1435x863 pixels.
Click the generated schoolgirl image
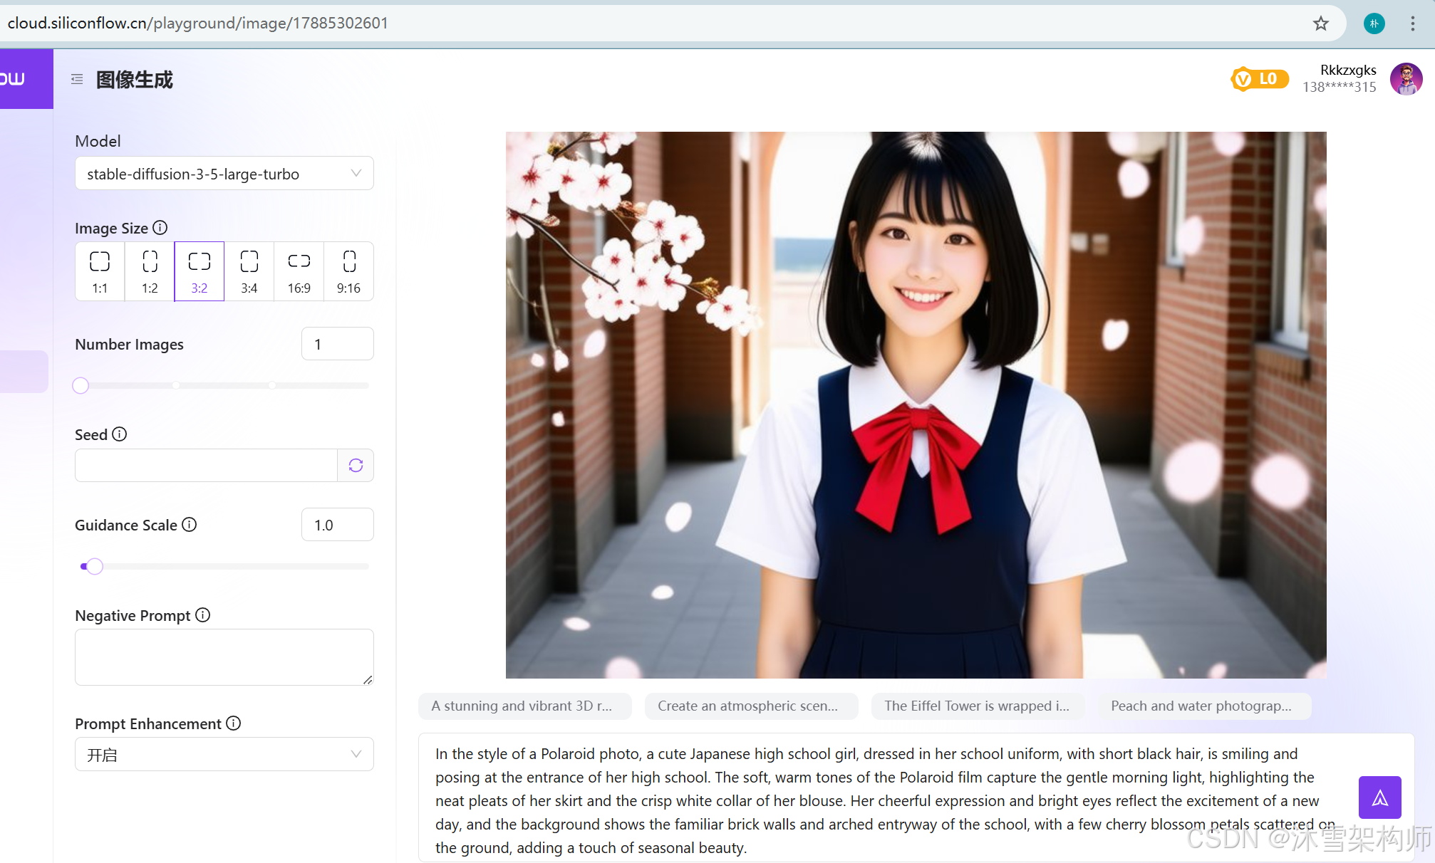(916, 404)
